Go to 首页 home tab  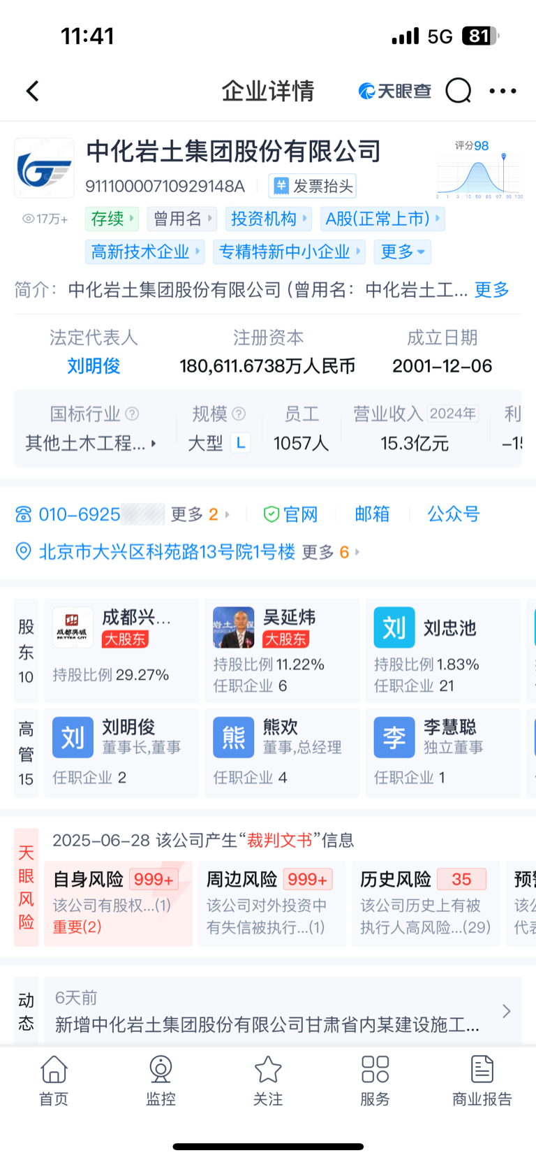(x=54, y=1080)
